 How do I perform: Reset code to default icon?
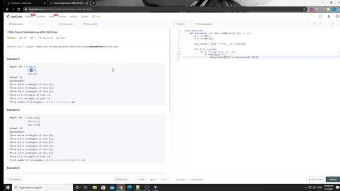tap(321, 24)
